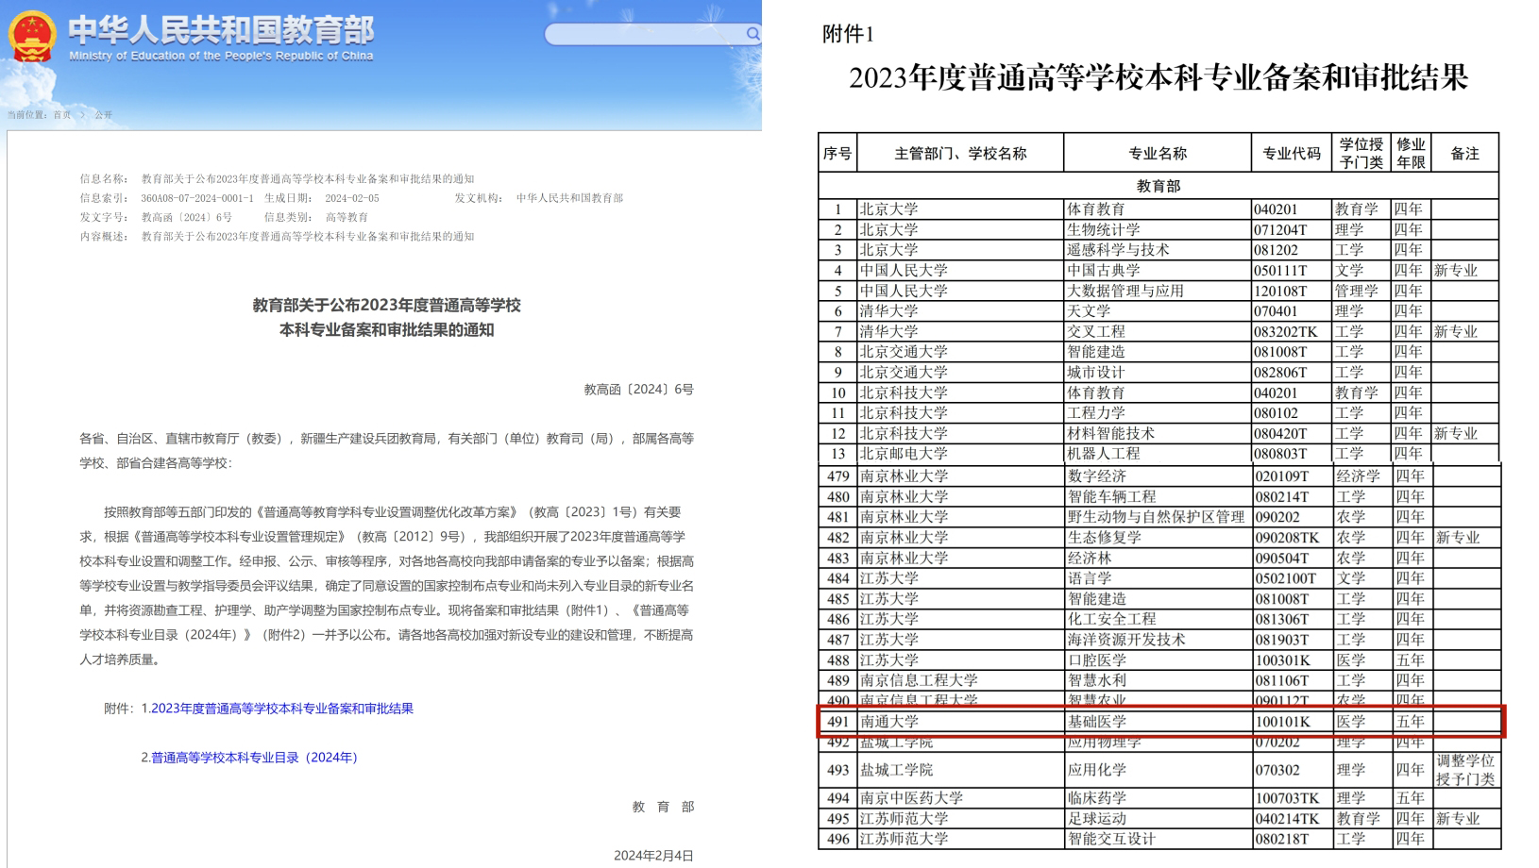
Task: Click the 教育部 section heading row
Action: pos(1158,186)
